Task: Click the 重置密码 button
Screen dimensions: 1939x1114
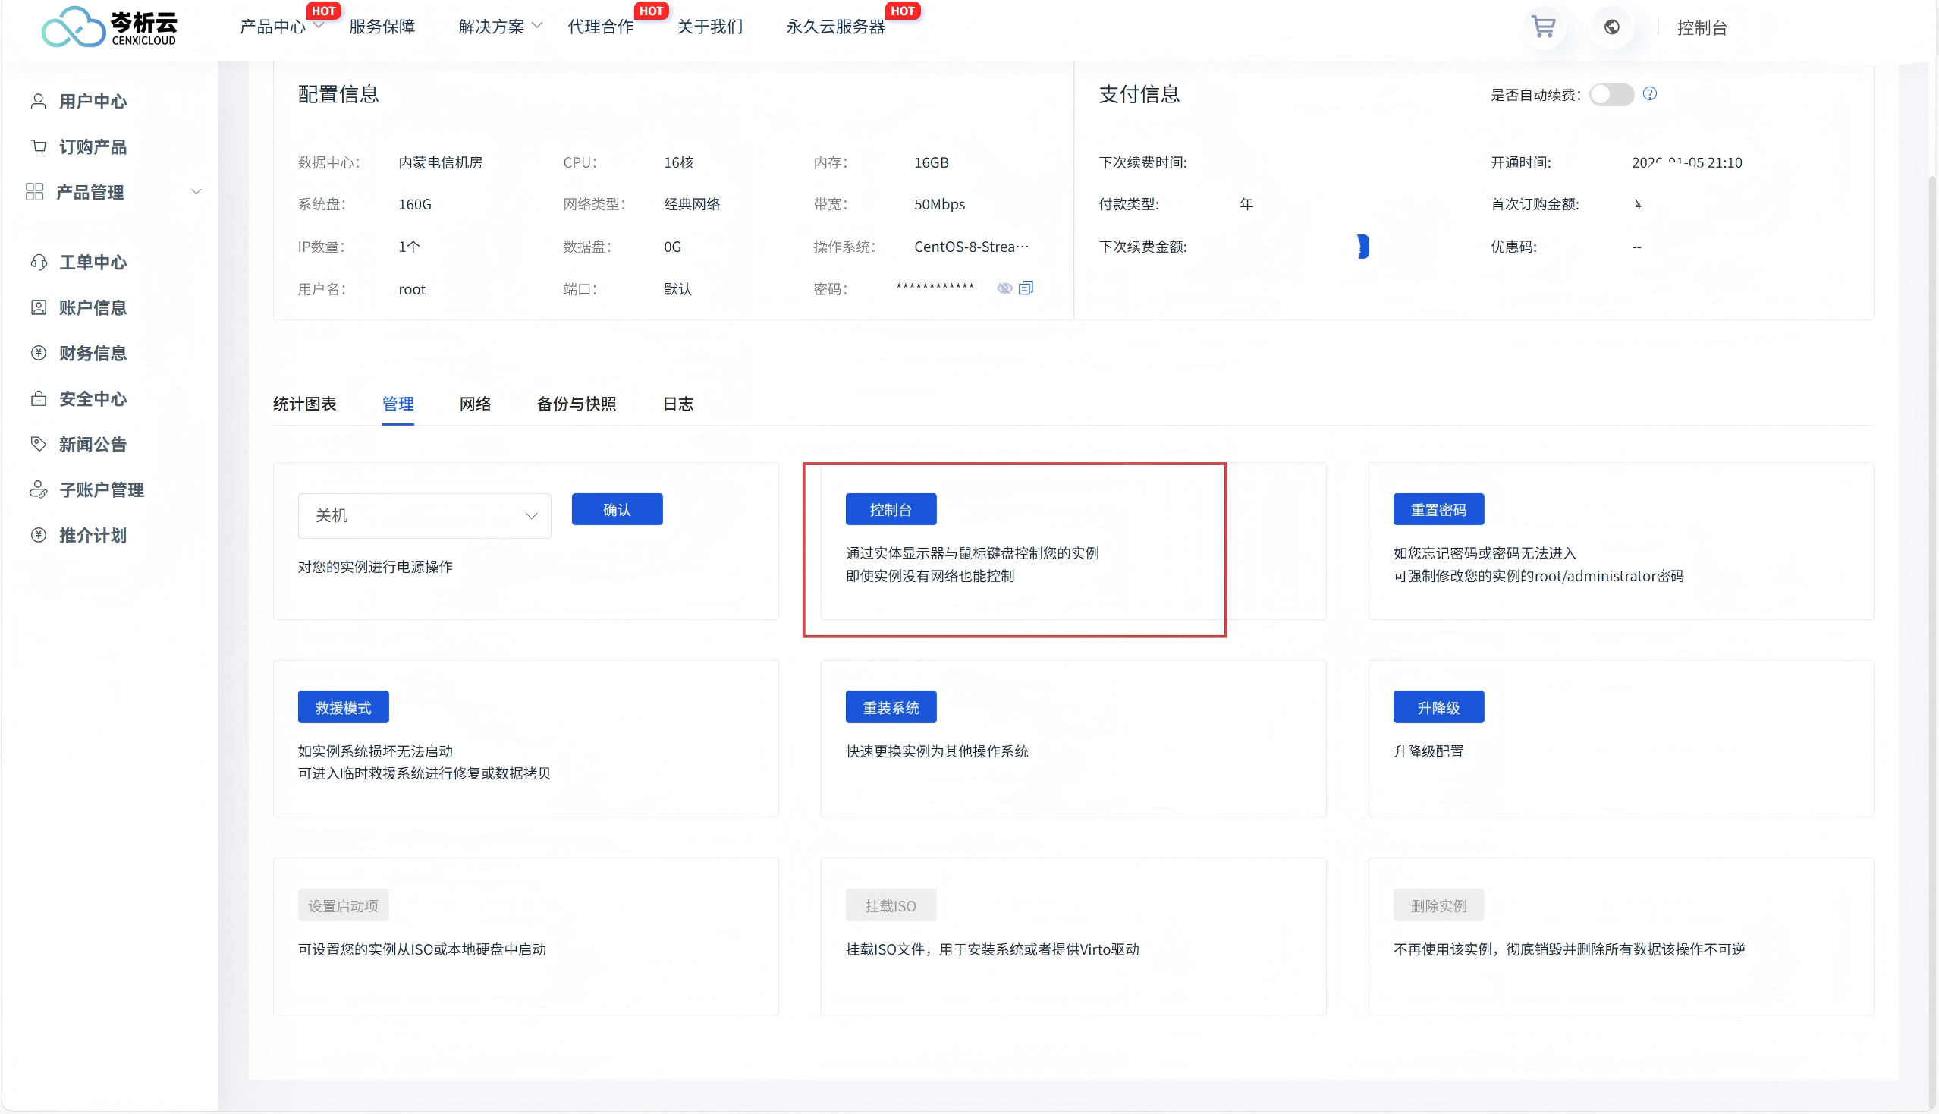Action: pyautogui.click(x=1438, y=509)
